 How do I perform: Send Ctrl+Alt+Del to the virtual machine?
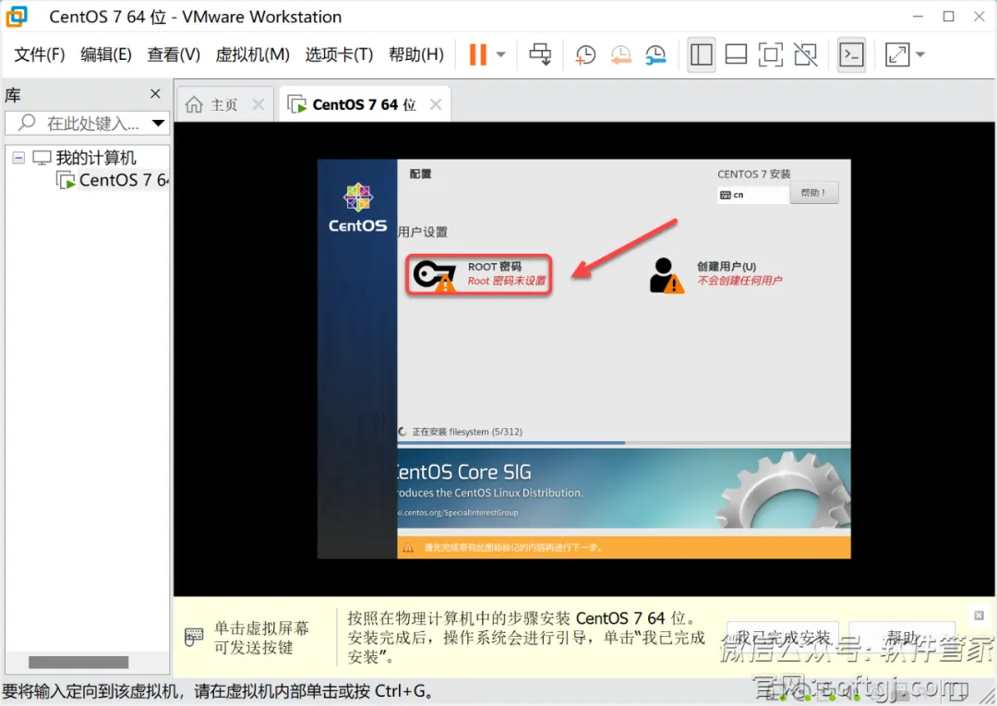tap(540, 54)
